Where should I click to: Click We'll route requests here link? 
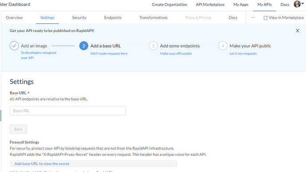(109, 54)
